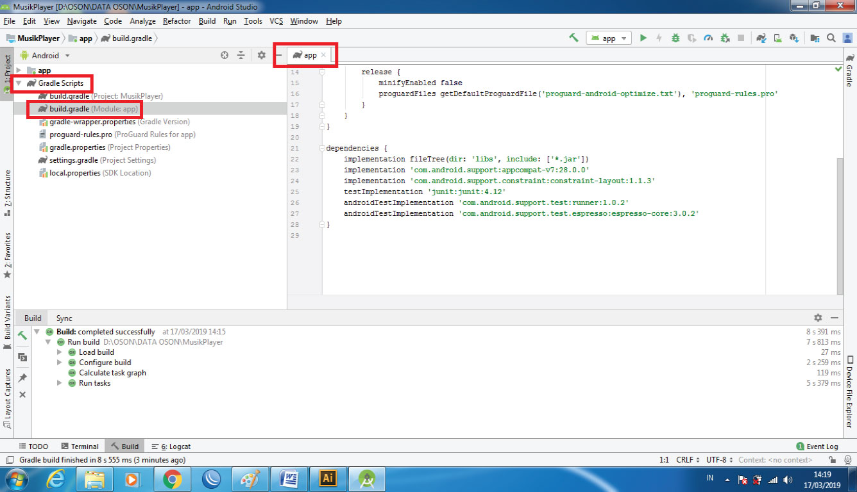Expand the Load build node
Image resolution: width=857 pixels, height=492 pixels.
click(x=60, y=352)
